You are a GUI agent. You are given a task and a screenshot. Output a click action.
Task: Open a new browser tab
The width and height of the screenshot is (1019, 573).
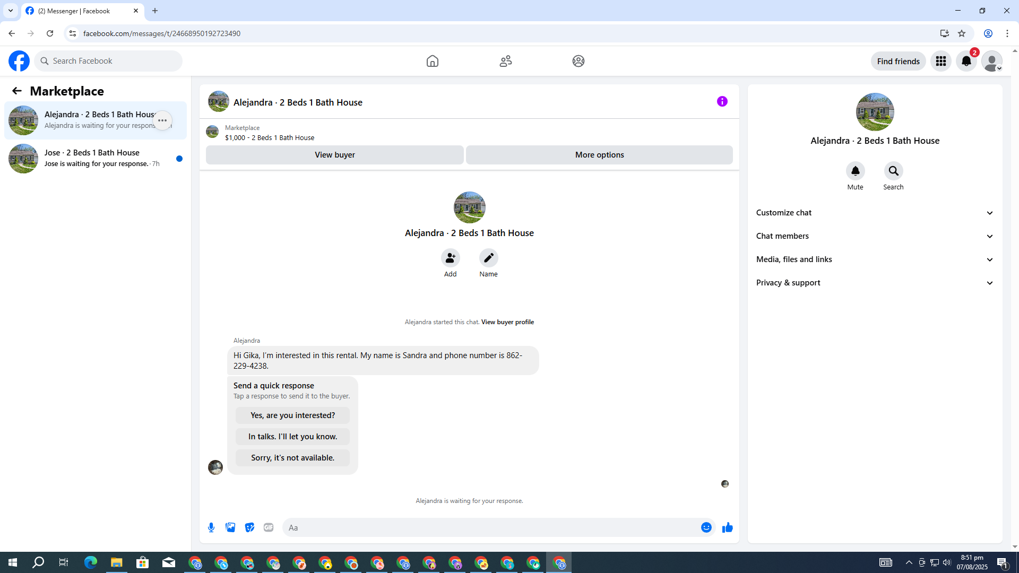click(155, 11)
